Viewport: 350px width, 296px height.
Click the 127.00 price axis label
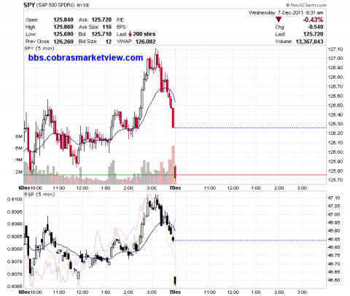(x=335, y=58)
